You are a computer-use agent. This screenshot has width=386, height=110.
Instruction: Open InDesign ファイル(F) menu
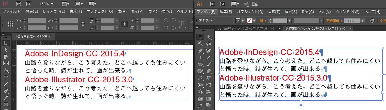(x=12, y=11)
